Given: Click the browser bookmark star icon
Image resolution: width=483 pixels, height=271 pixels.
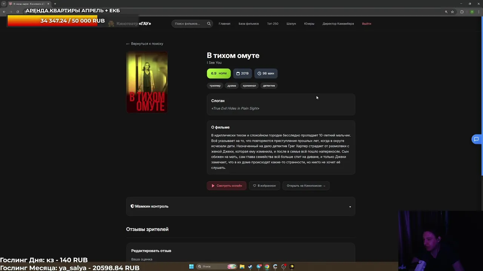Looking at the screenshot, I should pos(452,12).
